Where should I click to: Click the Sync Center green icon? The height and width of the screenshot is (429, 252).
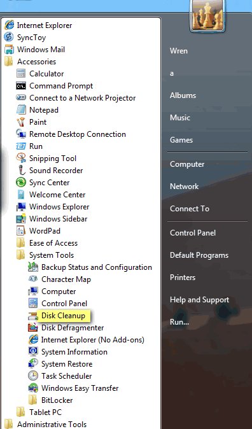[x=21, y=182]
